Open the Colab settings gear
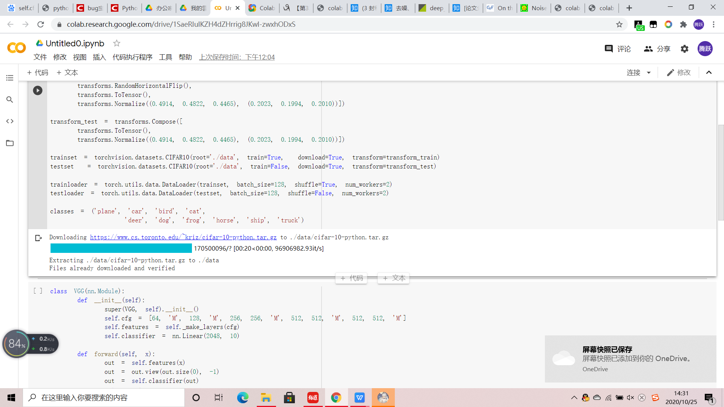Screen dimensions: 724x407 click(684, 49)
